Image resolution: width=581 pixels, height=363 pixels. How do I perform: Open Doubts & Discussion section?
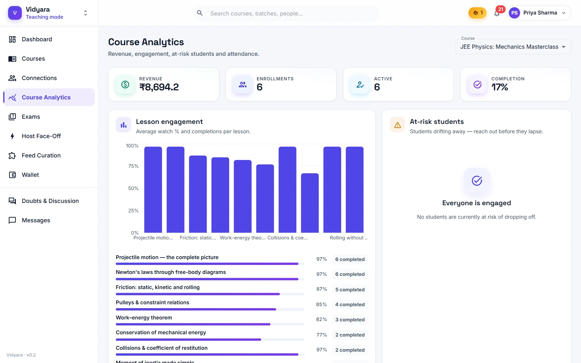pyautogui.click(x=49, y=201)
